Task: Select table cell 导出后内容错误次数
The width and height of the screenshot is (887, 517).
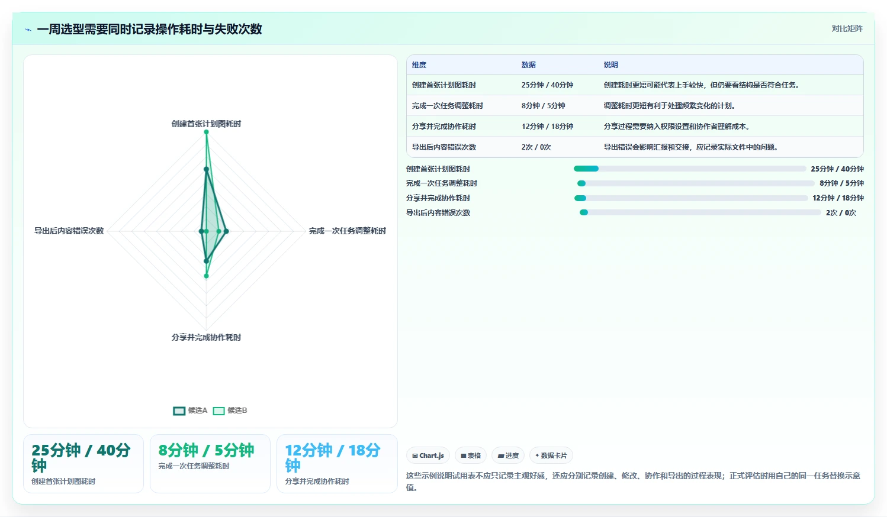Action: pos(444,147)
